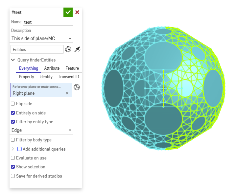Enable Filter by body type
The image size is (238, 195).
click(x=13, y=140)
